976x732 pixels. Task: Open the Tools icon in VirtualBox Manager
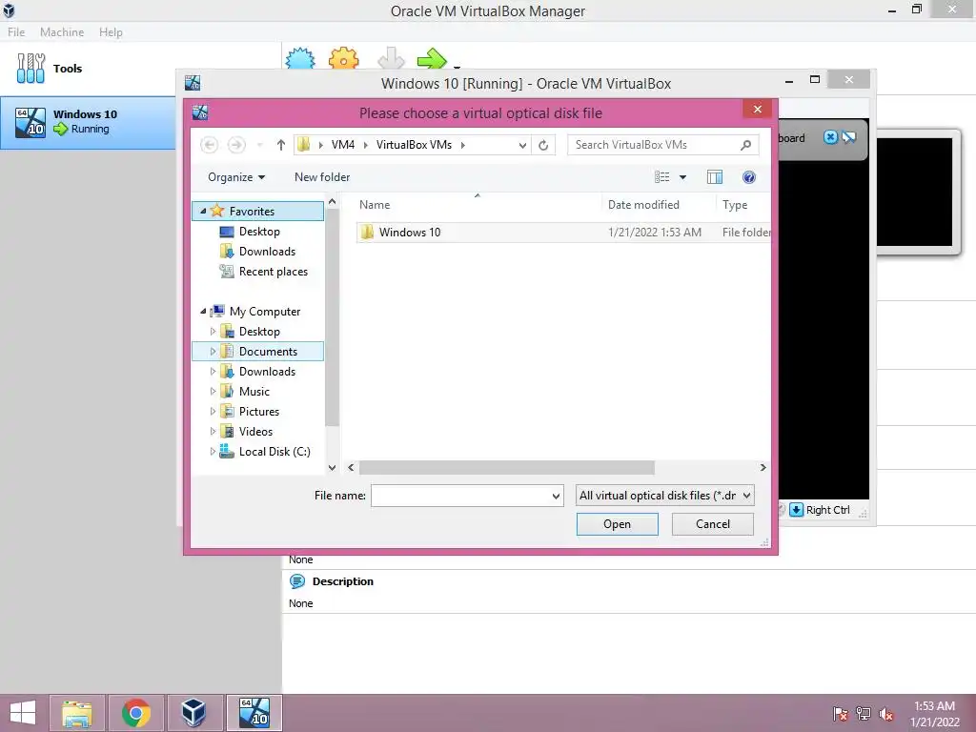30,68
